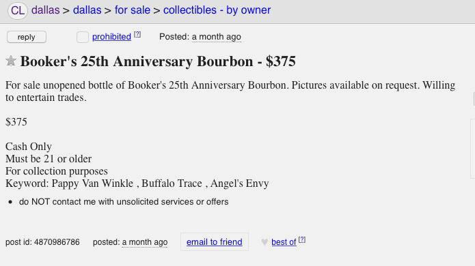The width and height of the screenshot is (475, 266).
Task: Flag the post via prohibited link
Action: pyautogui.click(x=111, y=37)
